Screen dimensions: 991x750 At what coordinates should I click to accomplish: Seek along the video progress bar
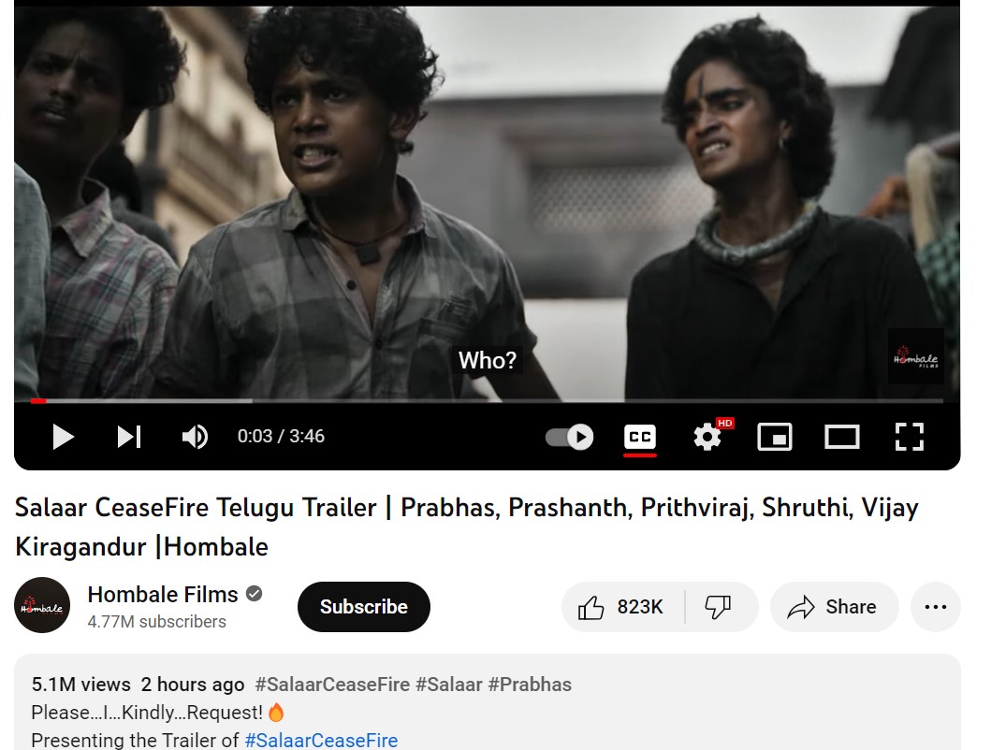click(487, 400)
